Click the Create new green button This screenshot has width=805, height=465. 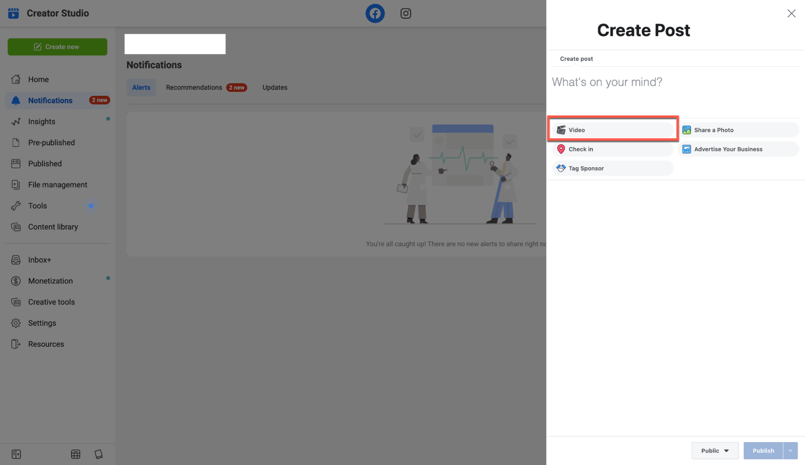57,47
